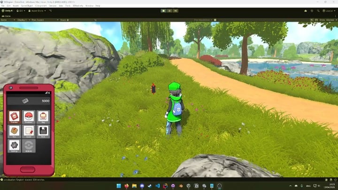Open the Edit menu
338x190 pixels.
(x=8, y=6)
